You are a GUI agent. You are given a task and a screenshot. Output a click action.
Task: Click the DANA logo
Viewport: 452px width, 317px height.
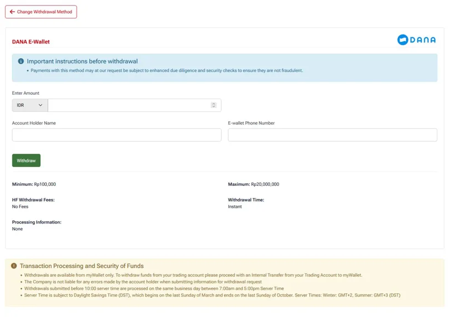416,40
